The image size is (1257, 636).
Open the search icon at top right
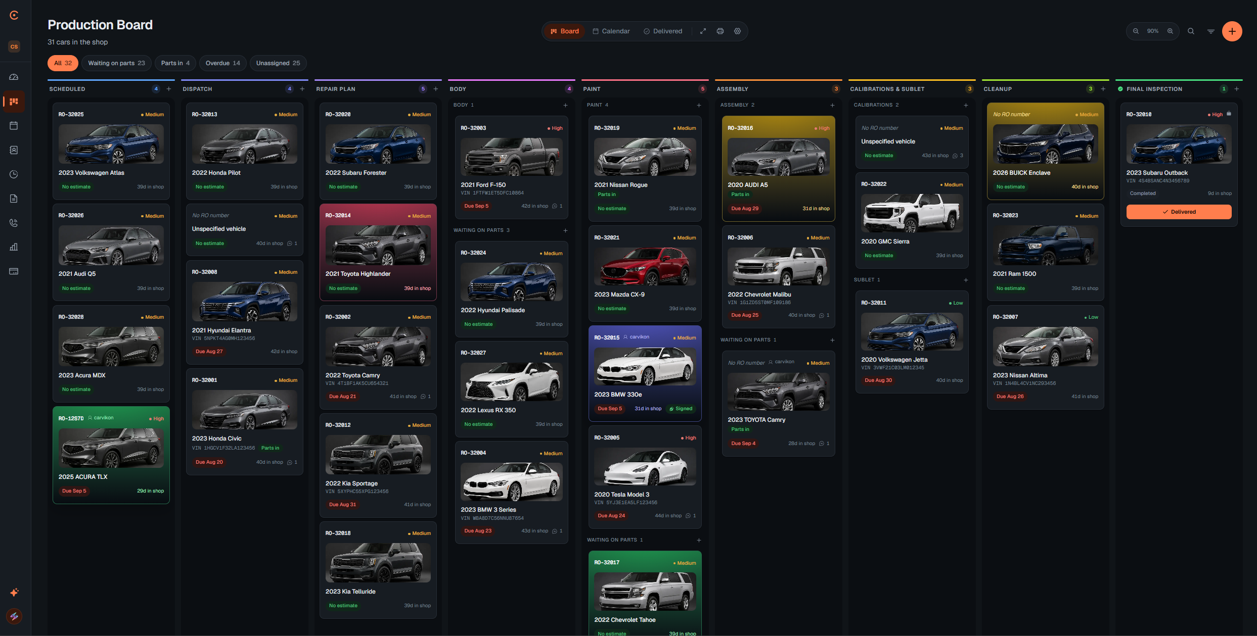click(x=1191, y=31)
